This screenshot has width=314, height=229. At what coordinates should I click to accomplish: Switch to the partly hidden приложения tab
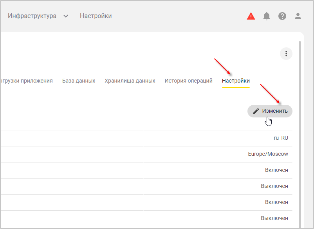click(27, 81)
